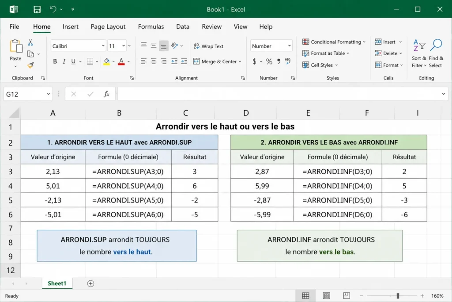
Task: Expand the Paste options arrow
Action: point(15,66)
